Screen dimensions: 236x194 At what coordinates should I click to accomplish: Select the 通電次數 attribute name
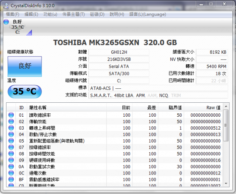pyautogui.click(x=38, y=173)
